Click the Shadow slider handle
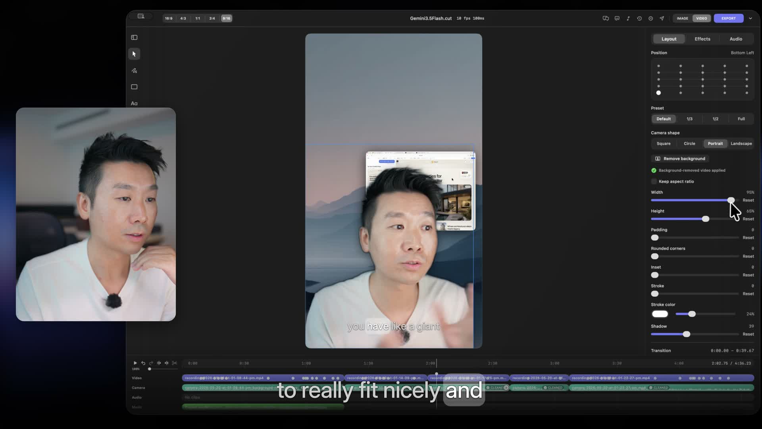This screenshot has height=429, width=762. point(686,334)
